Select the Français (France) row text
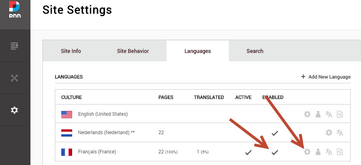The height and width of the screenshot is (165, 361). (x=97, y=152)
